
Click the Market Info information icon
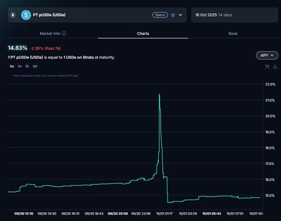(64, 34)
